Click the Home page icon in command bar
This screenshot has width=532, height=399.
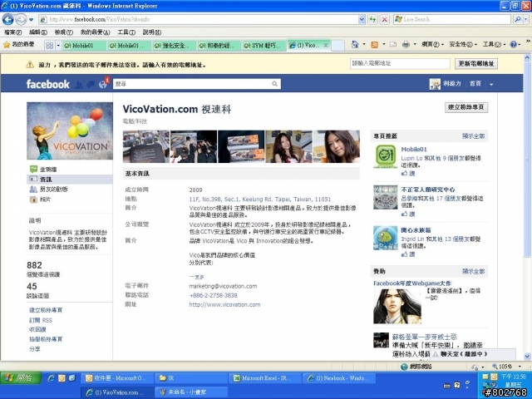pyautogui.click(x=355, y=44)
